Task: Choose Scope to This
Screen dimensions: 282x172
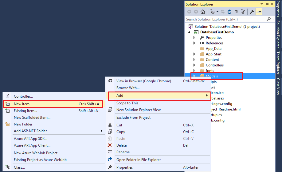Action: 158,103
